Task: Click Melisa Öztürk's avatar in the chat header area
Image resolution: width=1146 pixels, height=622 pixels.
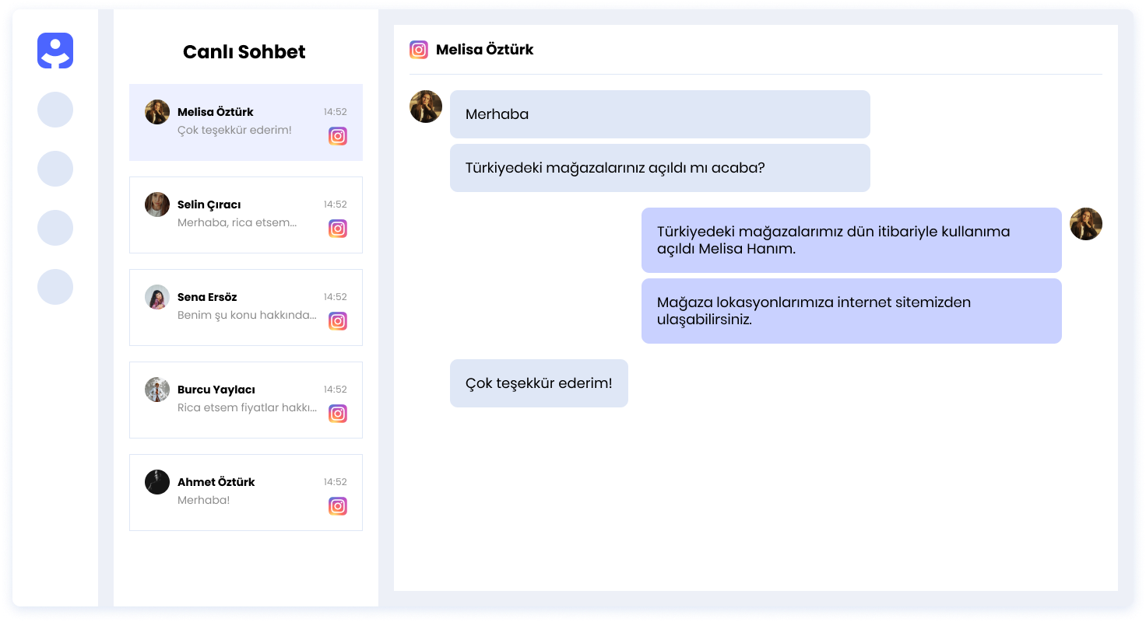Action: pos(426,107)
